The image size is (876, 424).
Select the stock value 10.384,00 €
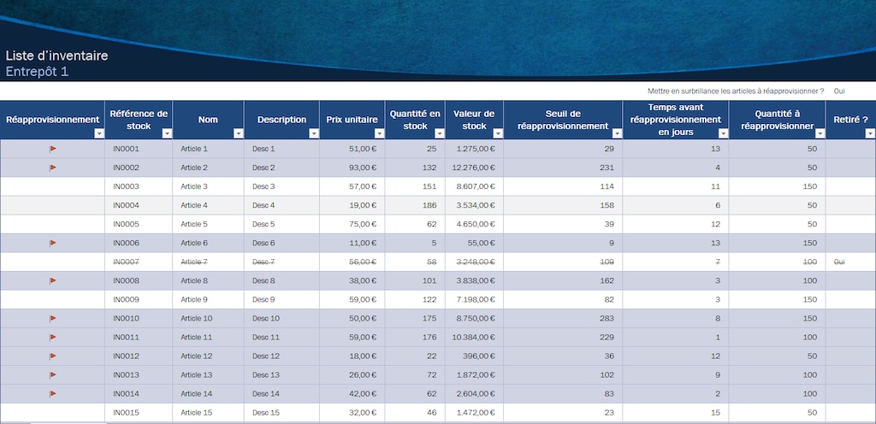(x=474, y=338)
